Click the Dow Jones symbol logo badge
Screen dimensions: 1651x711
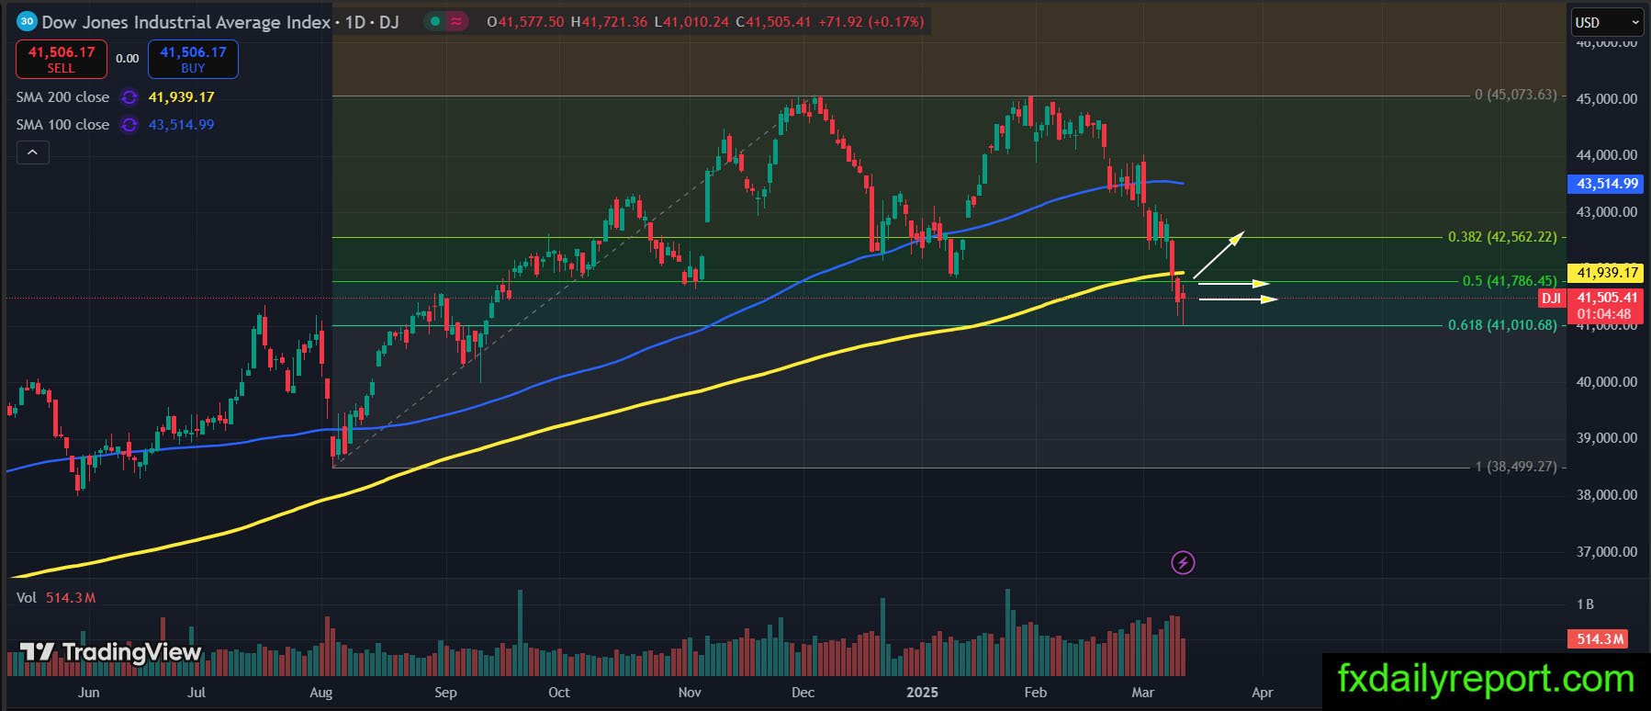28,21
